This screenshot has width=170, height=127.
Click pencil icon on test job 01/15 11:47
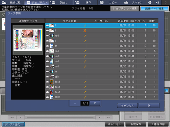coord(85,87)
